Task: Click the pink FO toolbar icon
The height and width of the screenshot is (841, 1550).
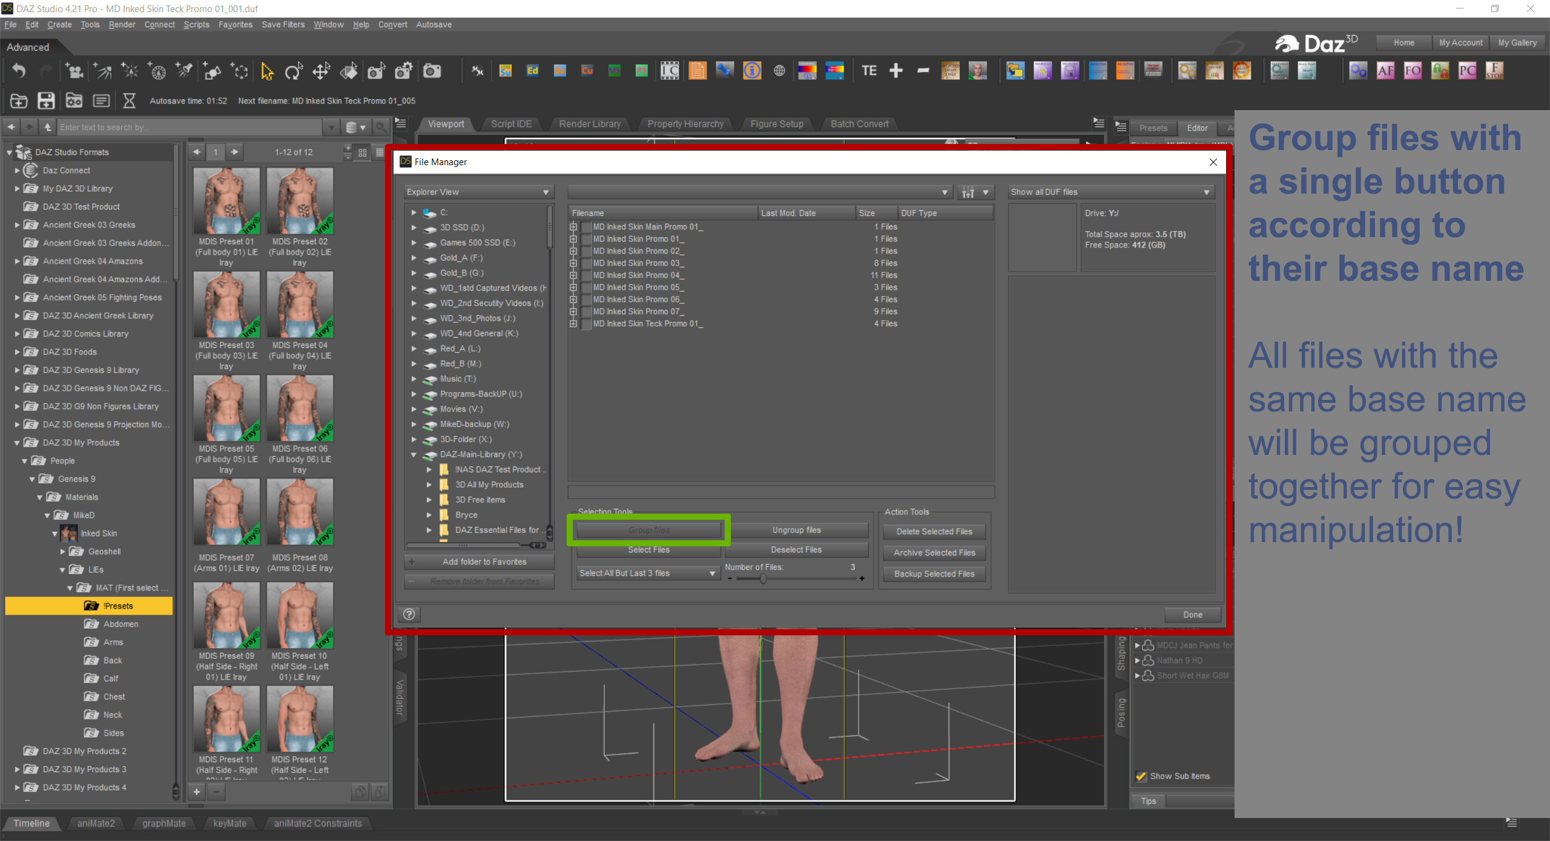Action: (1413, 71)
